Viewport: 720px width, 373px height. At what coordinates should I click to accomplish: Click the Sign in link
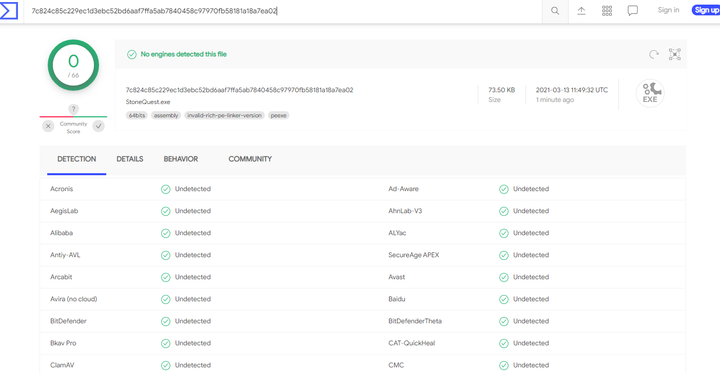point(668,10)
